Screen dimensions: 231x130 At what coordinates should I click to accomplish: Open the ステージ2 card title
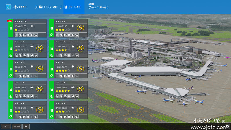click(x=19, y=62)
